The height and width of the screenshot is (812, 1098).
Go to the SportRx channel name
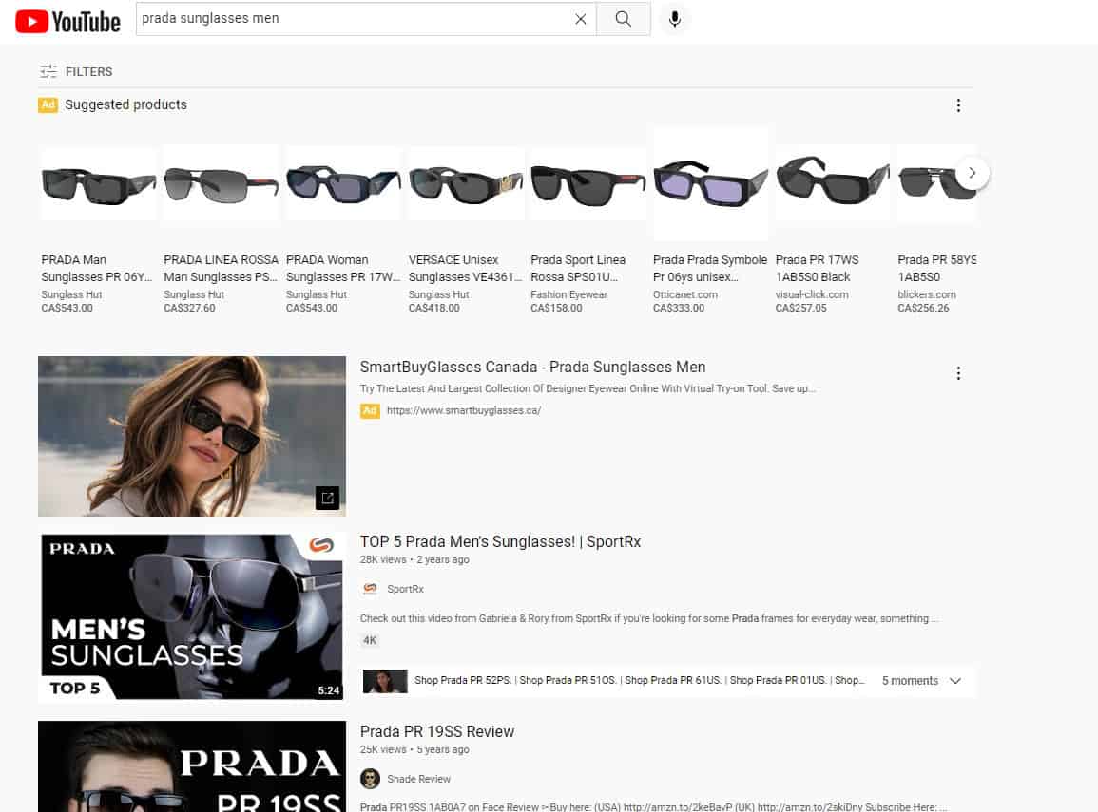405,589
